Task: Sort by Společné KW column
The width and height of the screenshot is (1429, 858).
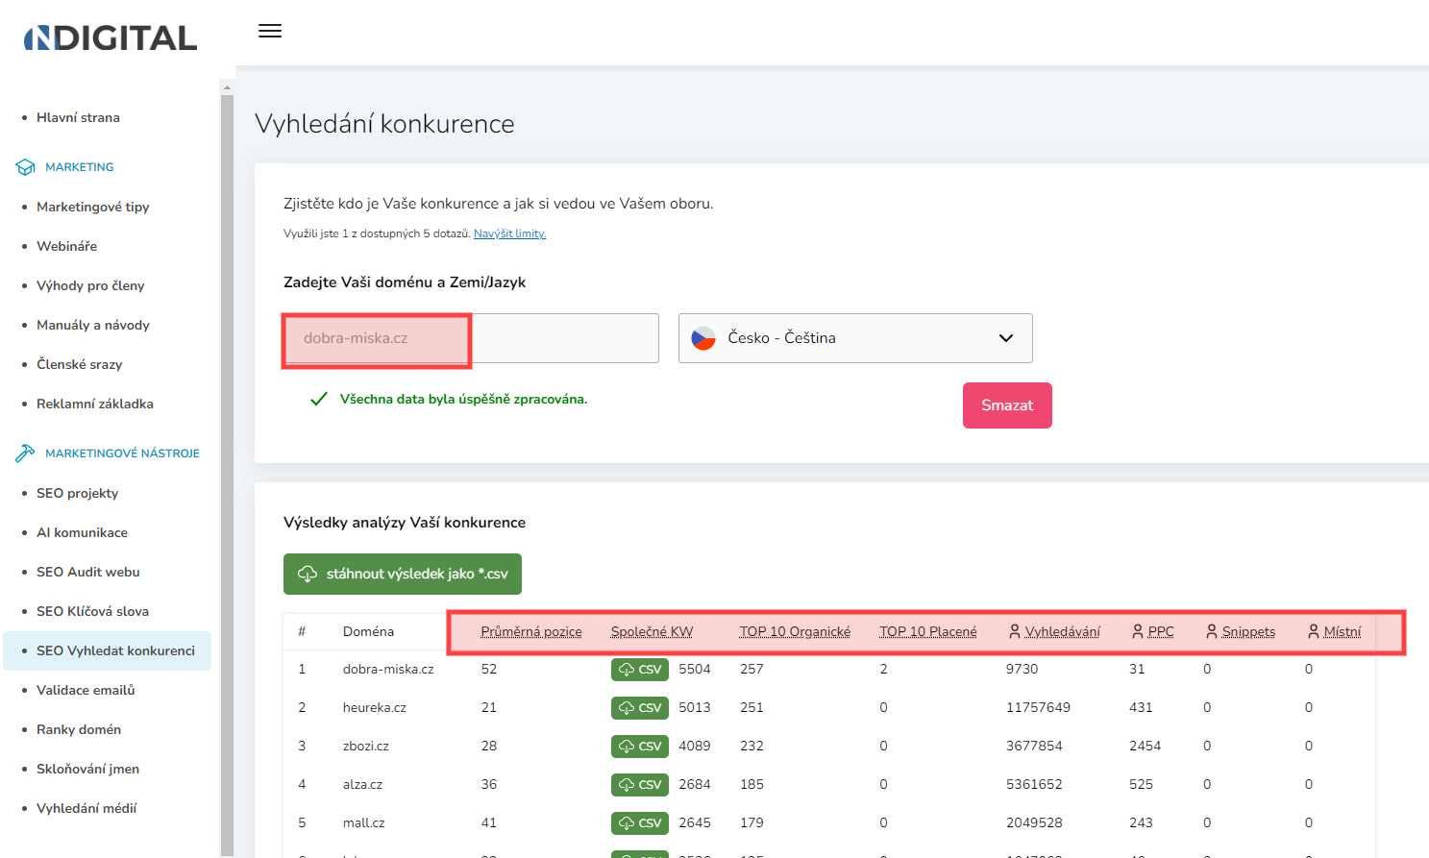Action: pyautogui.click(x=652, y=631)
